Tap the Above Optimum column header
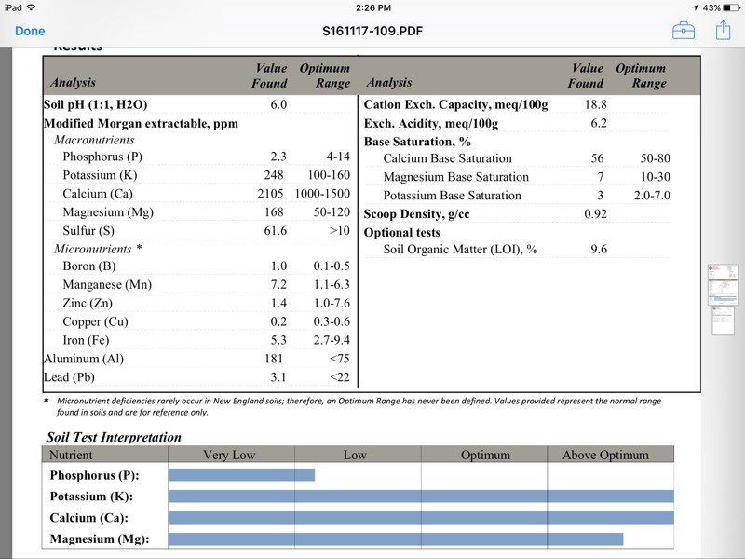The image size is (745, 559). (x=605, y=455)
